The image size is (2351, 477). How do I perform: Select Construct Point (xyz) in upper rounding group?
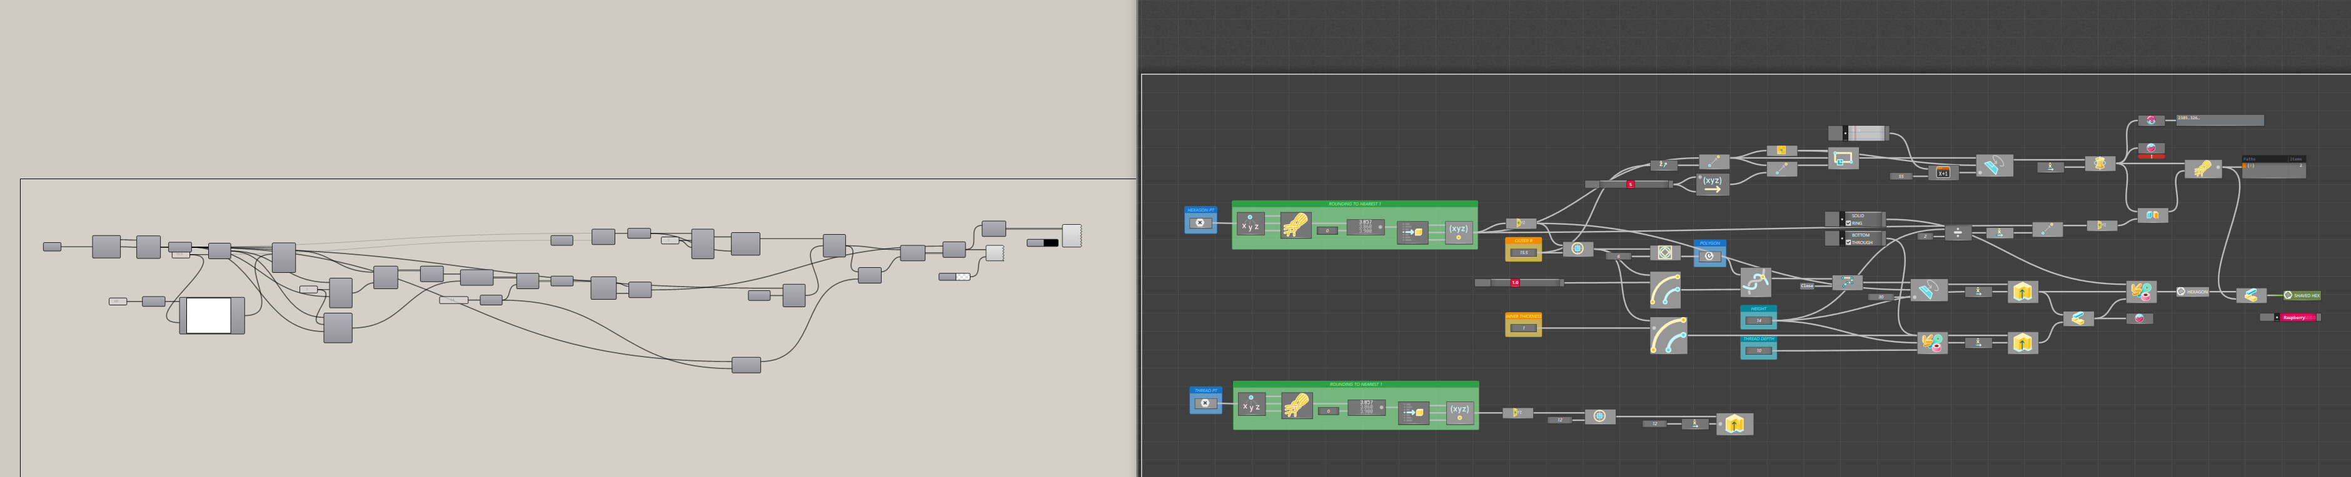(1458, 232)
